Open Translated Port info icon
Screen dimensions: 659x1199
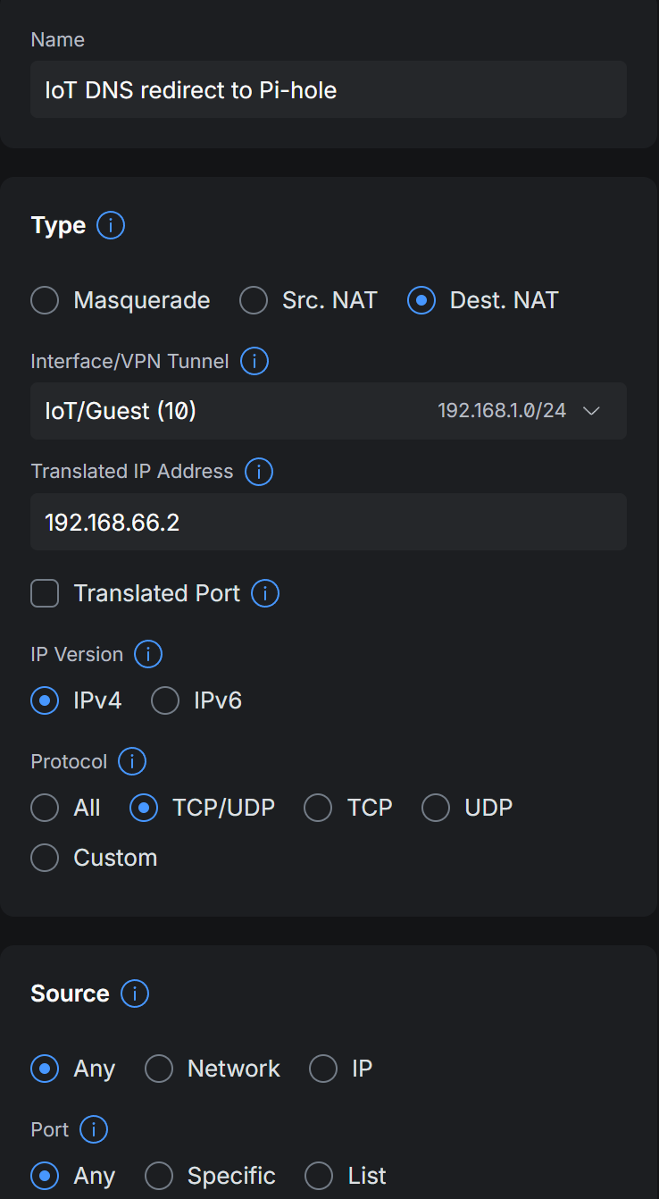[265, 593]
